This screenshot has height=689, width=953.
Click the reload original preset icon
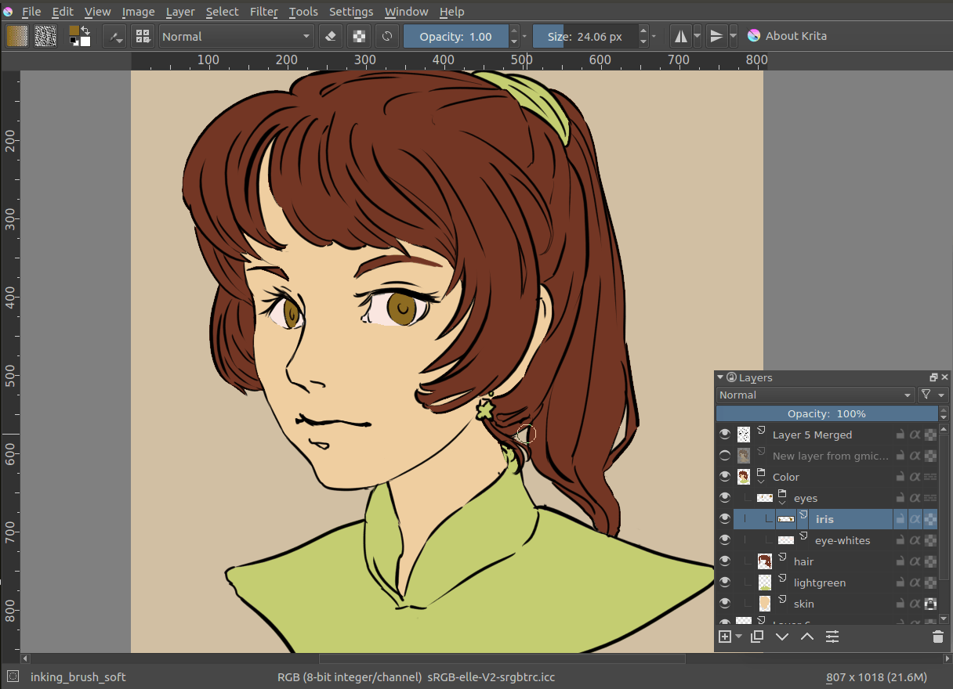(387, 36)
